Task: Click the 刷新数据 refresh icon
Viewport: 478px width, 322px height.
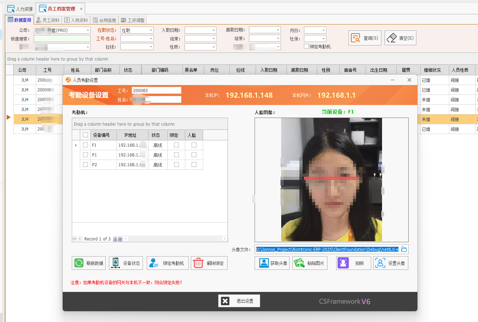Action: click(x=79, y=263)
